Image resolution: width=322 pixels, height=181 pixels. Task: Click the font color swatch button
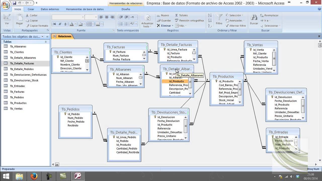(71, 24)
